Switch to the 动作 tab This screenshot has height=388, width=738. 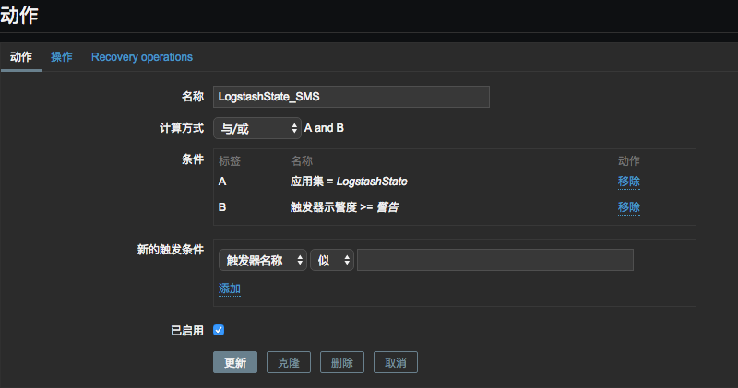[x=21, y=57]
